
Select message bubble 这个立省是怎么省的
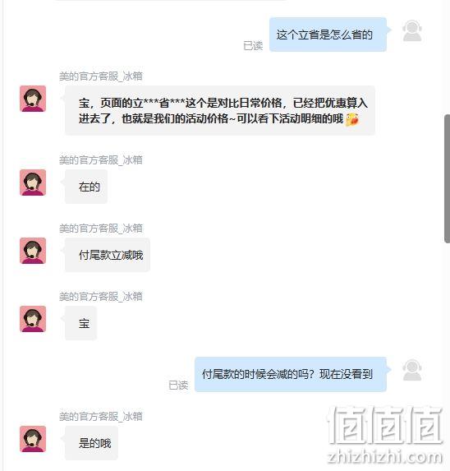(328, 35)
